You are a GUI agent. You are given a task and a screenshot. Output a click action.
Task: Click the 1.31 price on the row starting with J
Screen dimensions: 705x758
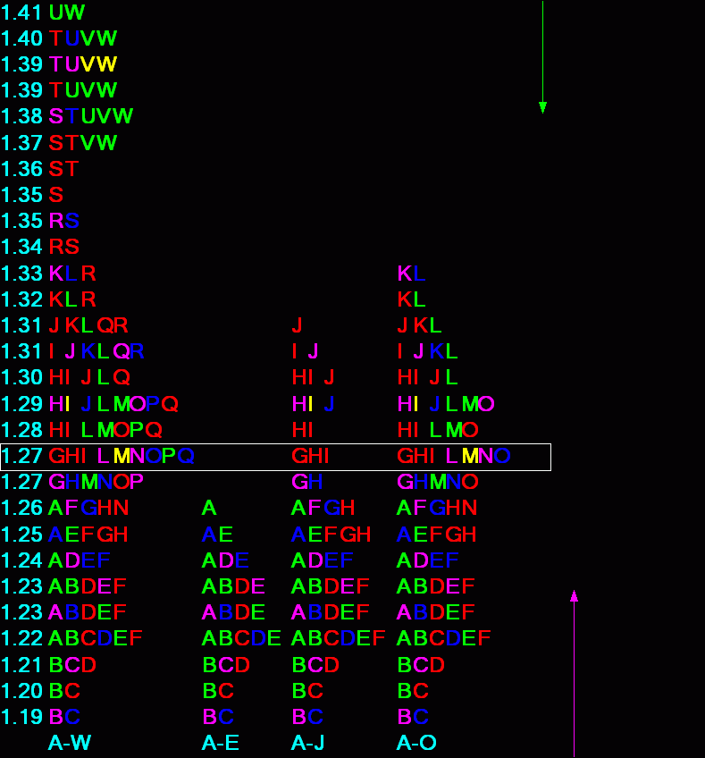(x=21, y=325)
